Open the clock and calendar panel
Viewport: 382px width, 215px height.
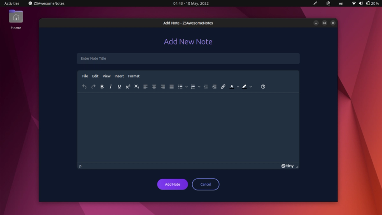[191, 3]
